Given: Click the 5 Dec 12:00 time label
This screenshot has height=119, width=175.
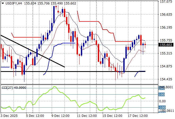Looking at the screenshot, I should [x=35, y=116].
